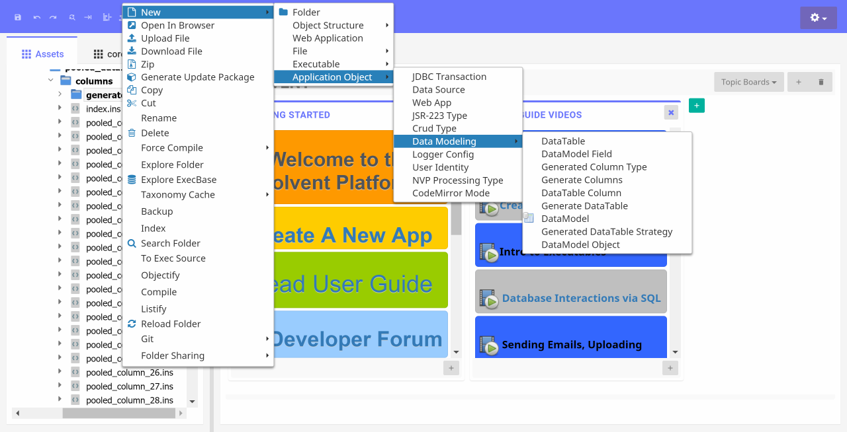Image resolution: width=847 pixels, height=432 pixels.
Task: Click the save icon in top toolbar
Action: point(18,17)
